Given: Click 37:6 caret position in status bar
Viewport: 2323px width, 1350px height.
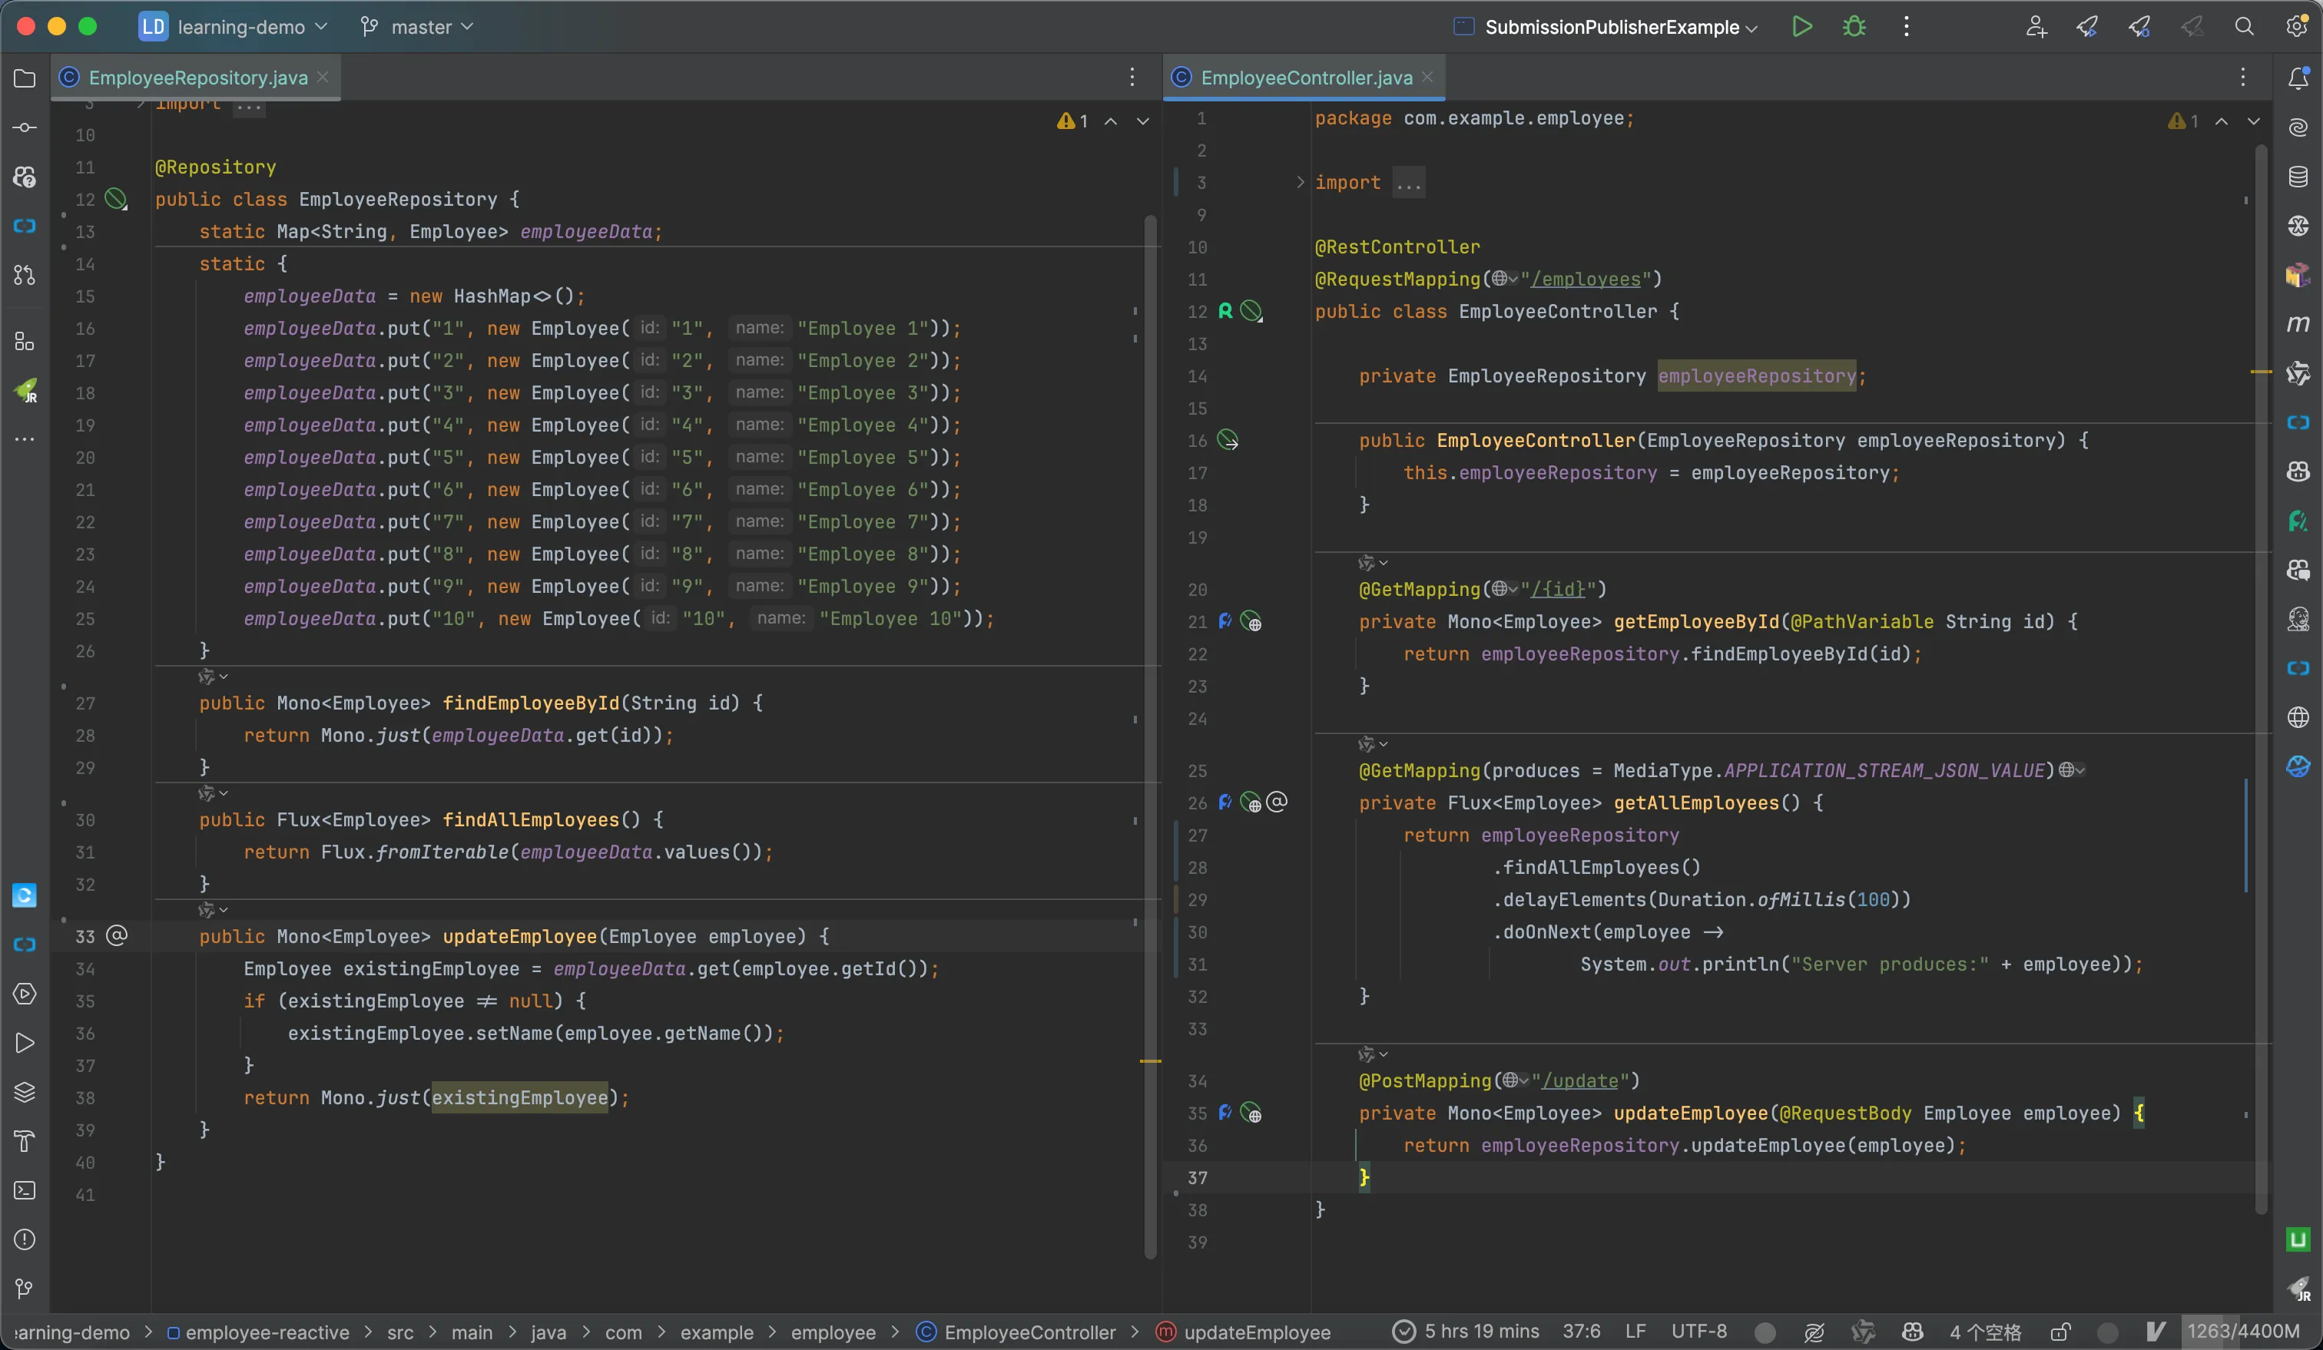Looking at the screenshot, I should [1581, 1332].
